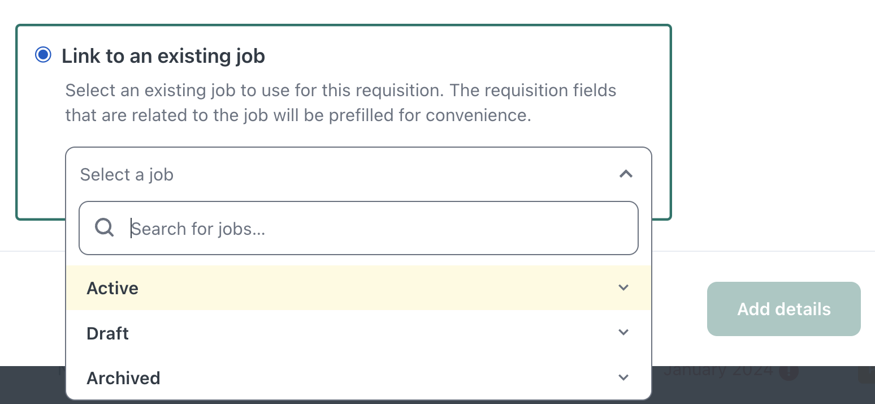Select the Link to an existing job radio
The height and width of the screenshot is (404, 875).
click(x=43, y=55)
